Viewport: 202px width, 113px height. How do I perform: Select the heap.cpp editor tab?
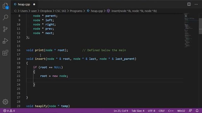pos(24,4)
